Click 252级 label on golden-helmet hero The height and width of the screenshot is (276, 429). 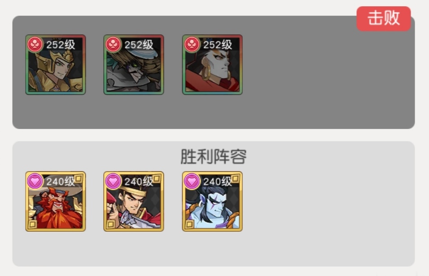[61, 44]
